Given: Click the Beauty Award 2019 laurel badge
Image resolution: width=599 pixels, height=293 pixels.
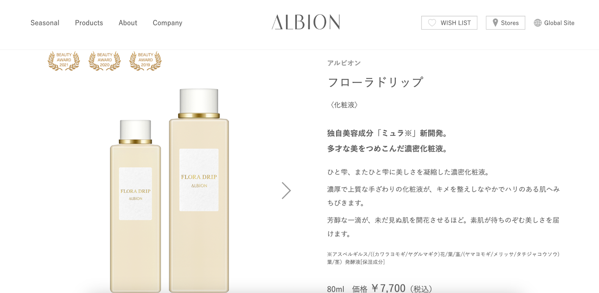Looking at the screenshot, I should pyautogui.click(x=145, y=61).
